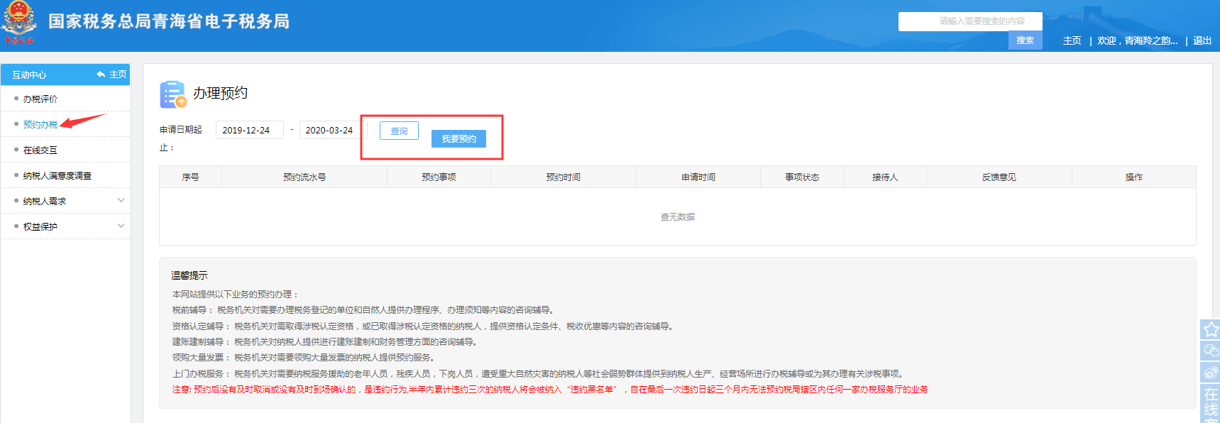Open 权益保护 sidebar item
Image resolution: width=1220 pixels, height=423 pixels.
40,227
